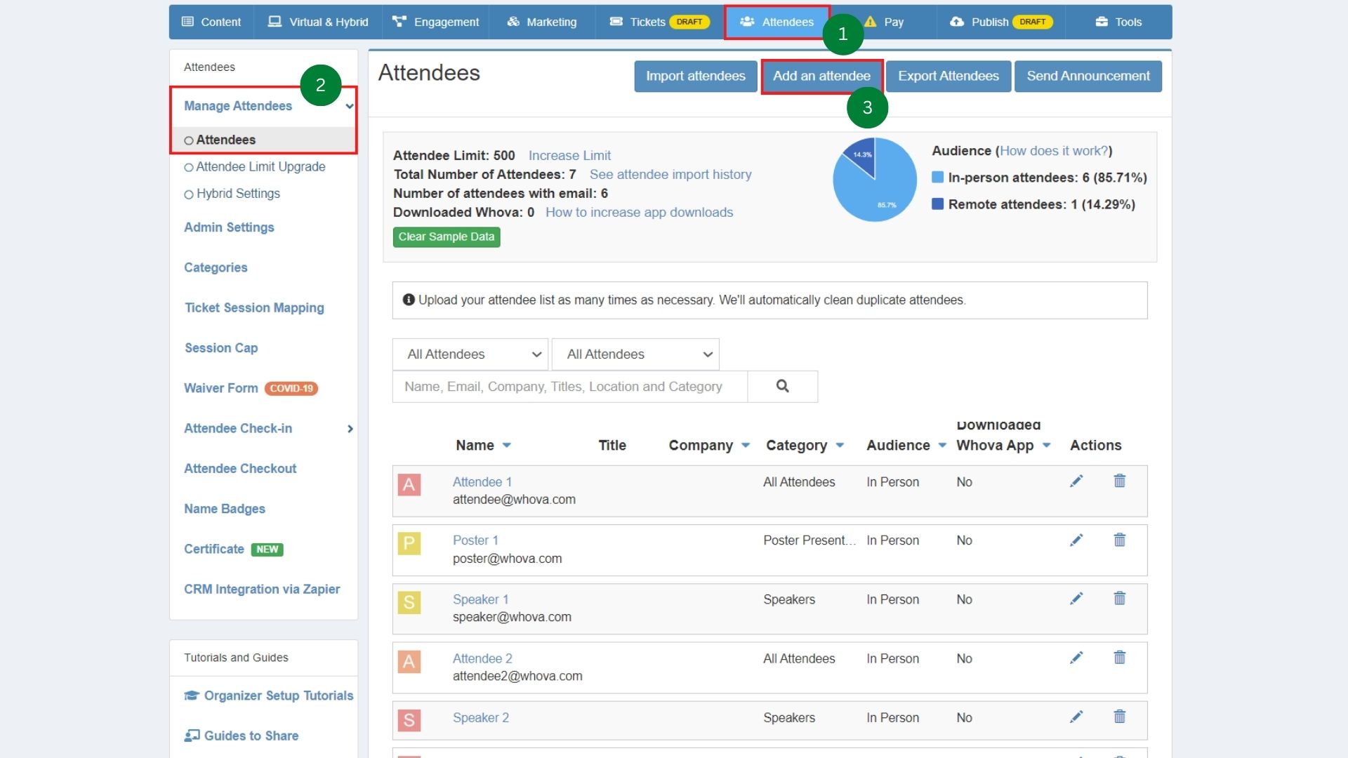Select the Attendees radio option in sidebar
Screen dimensions: 1348x758
click(188, 139)
